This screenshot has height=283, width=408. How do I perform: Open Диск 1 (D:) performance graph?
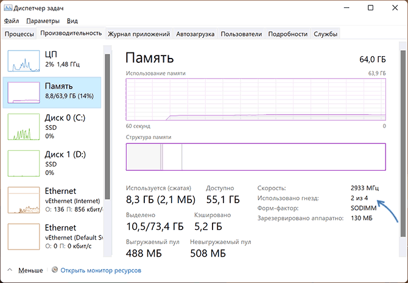(x=23, y=163)
